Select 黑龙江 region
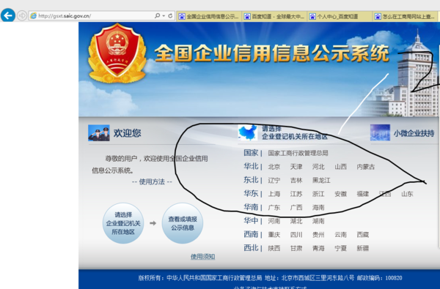Screen dimensions: 440x289 321,180
